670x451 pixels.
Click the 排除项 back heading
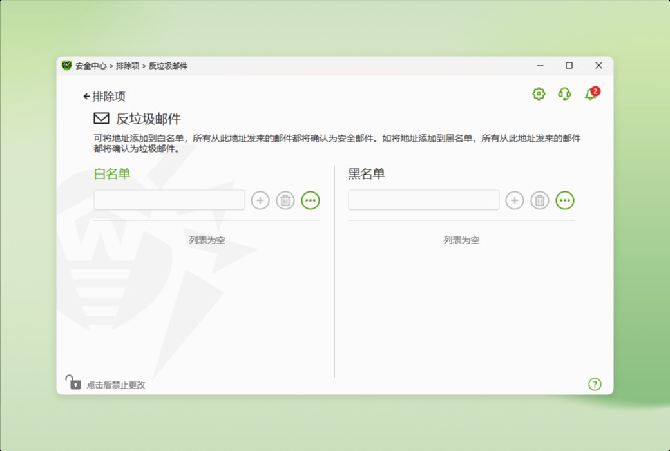[x=110, y=95]
